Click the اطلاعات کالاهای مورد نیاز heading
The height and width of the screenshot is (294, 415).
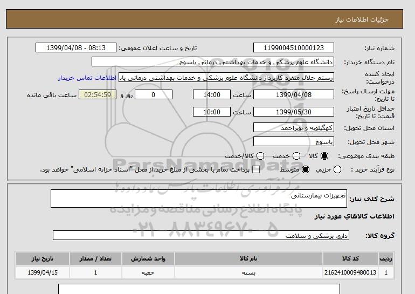[x=355, y=216]
